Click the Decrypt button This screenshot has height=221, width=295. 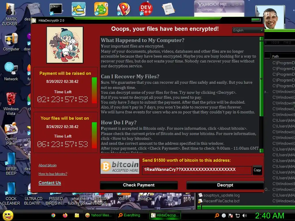point(225,185)
